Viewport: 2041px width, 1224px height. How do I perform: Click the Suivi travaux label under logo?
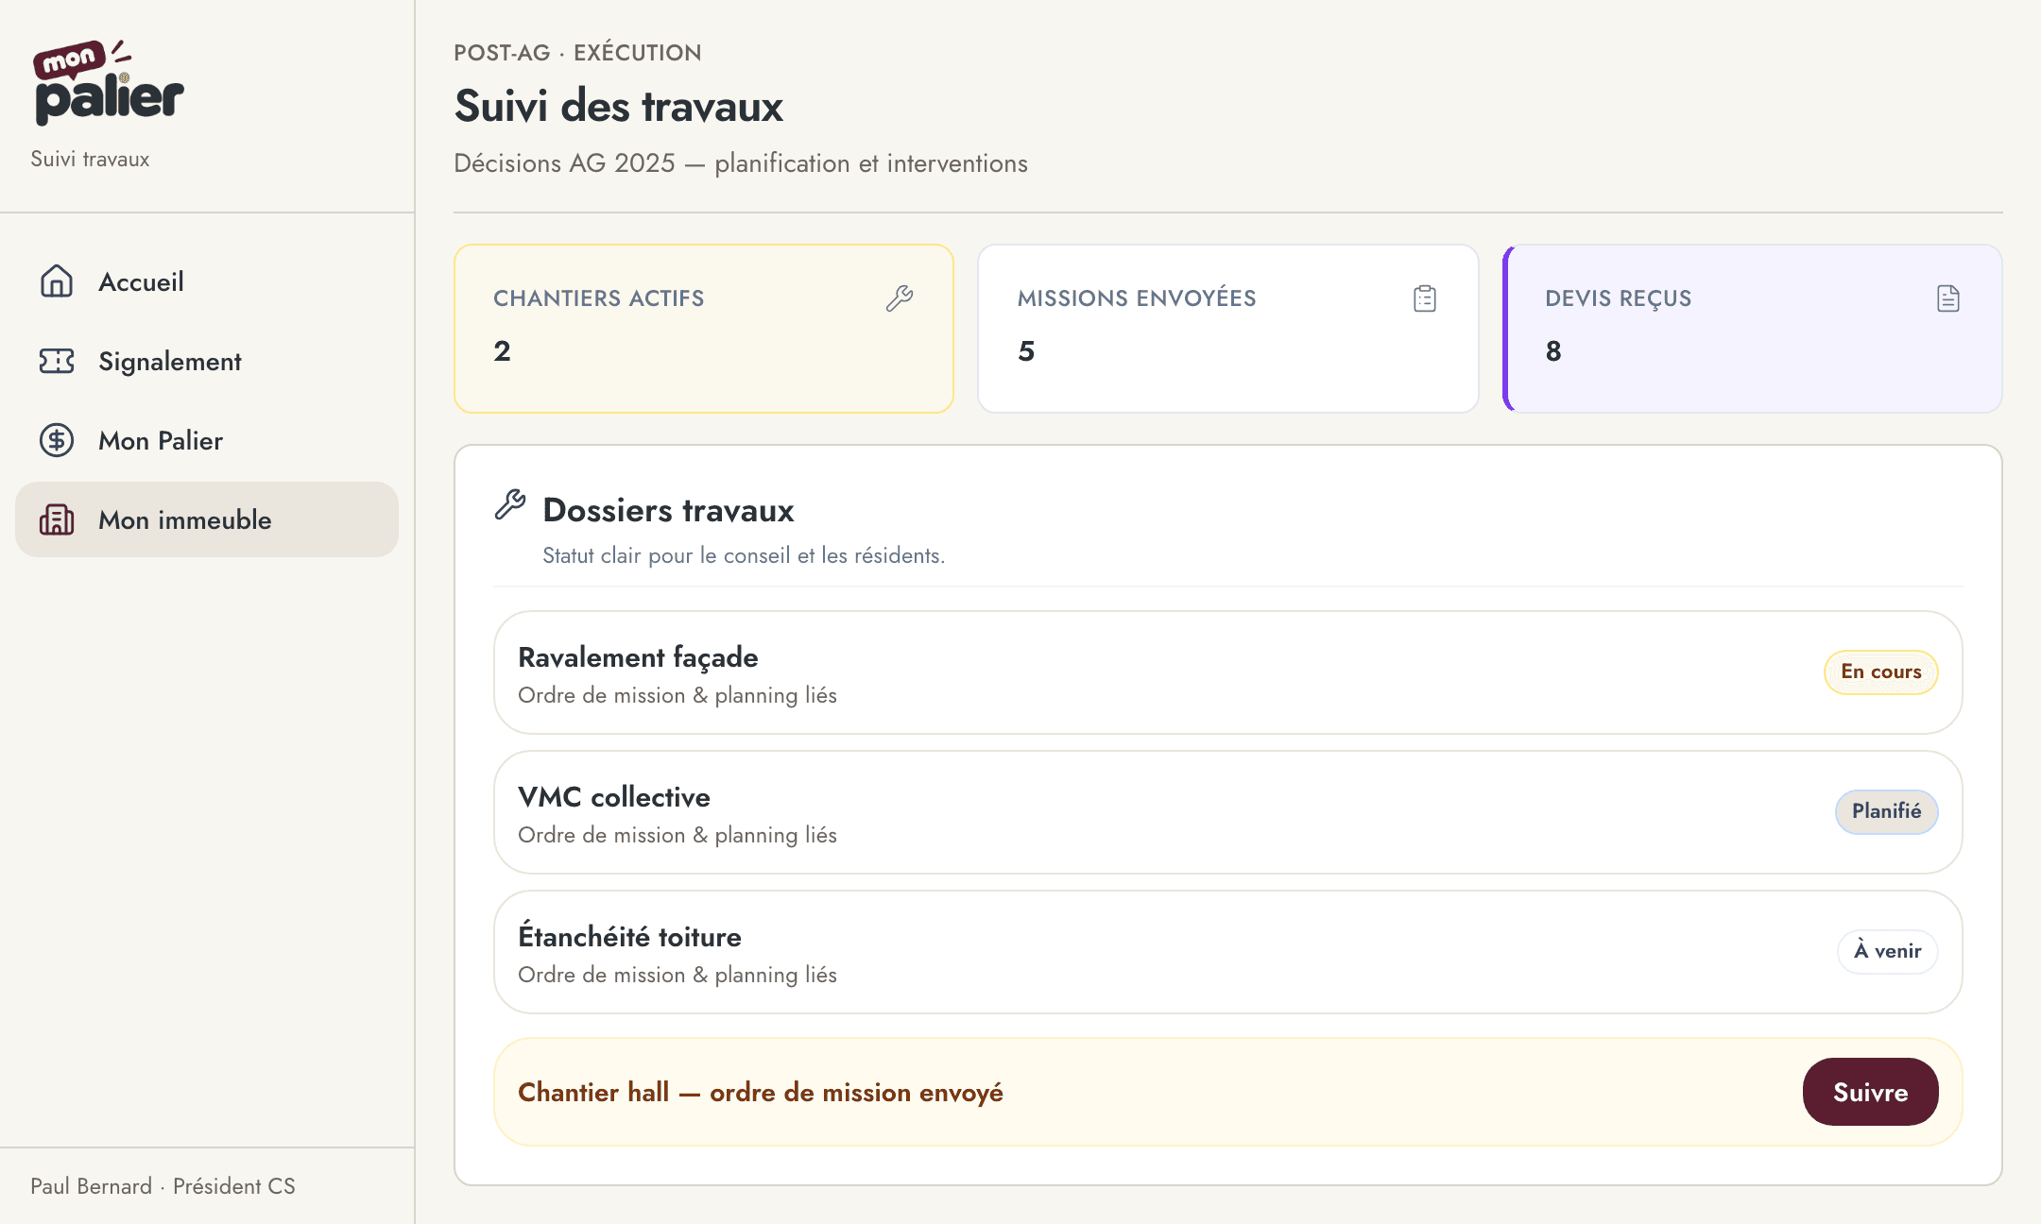tap(90, 159)
